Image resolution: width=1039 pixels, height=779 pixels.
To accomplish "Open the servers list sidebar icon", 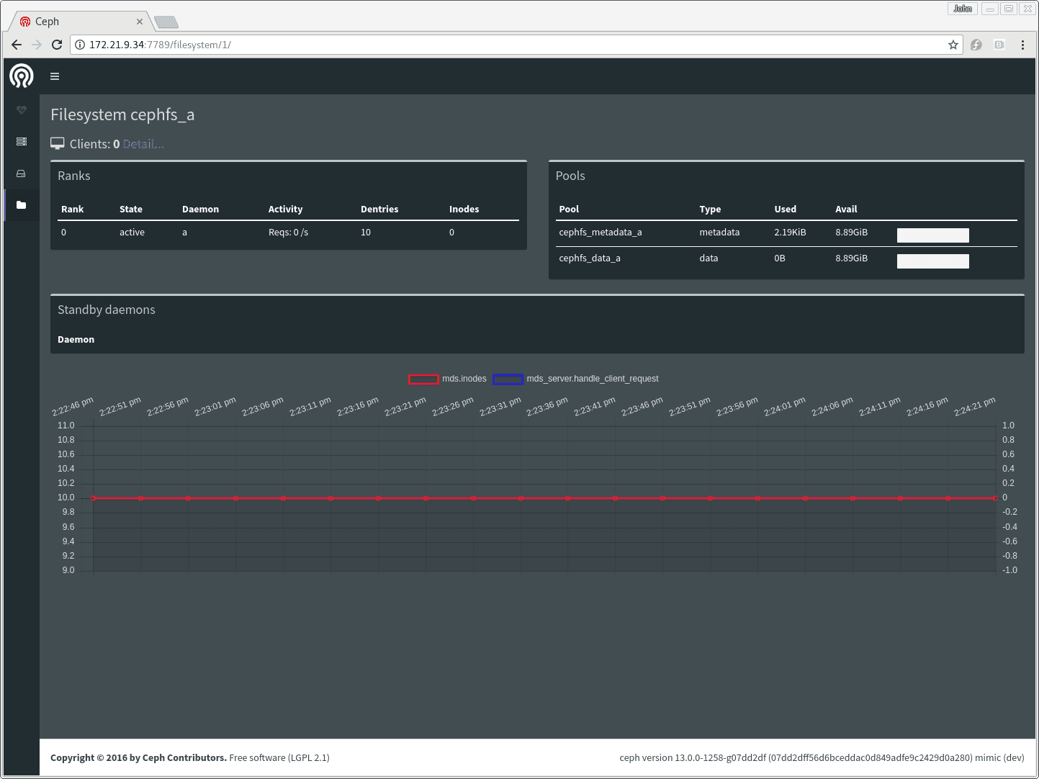I will [x=22, y=142].
